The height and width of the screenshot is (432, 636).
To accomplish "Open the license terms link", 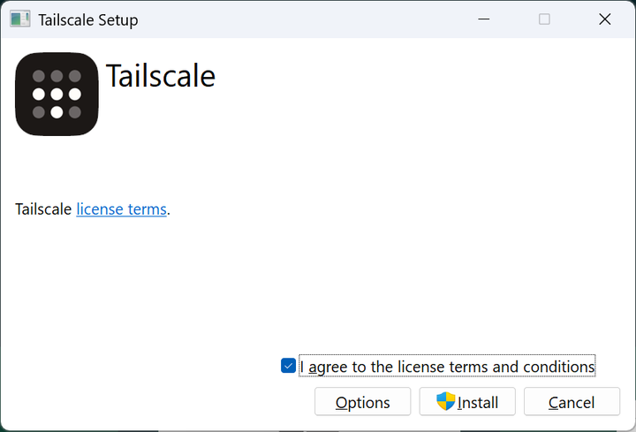I will (121, 209).
